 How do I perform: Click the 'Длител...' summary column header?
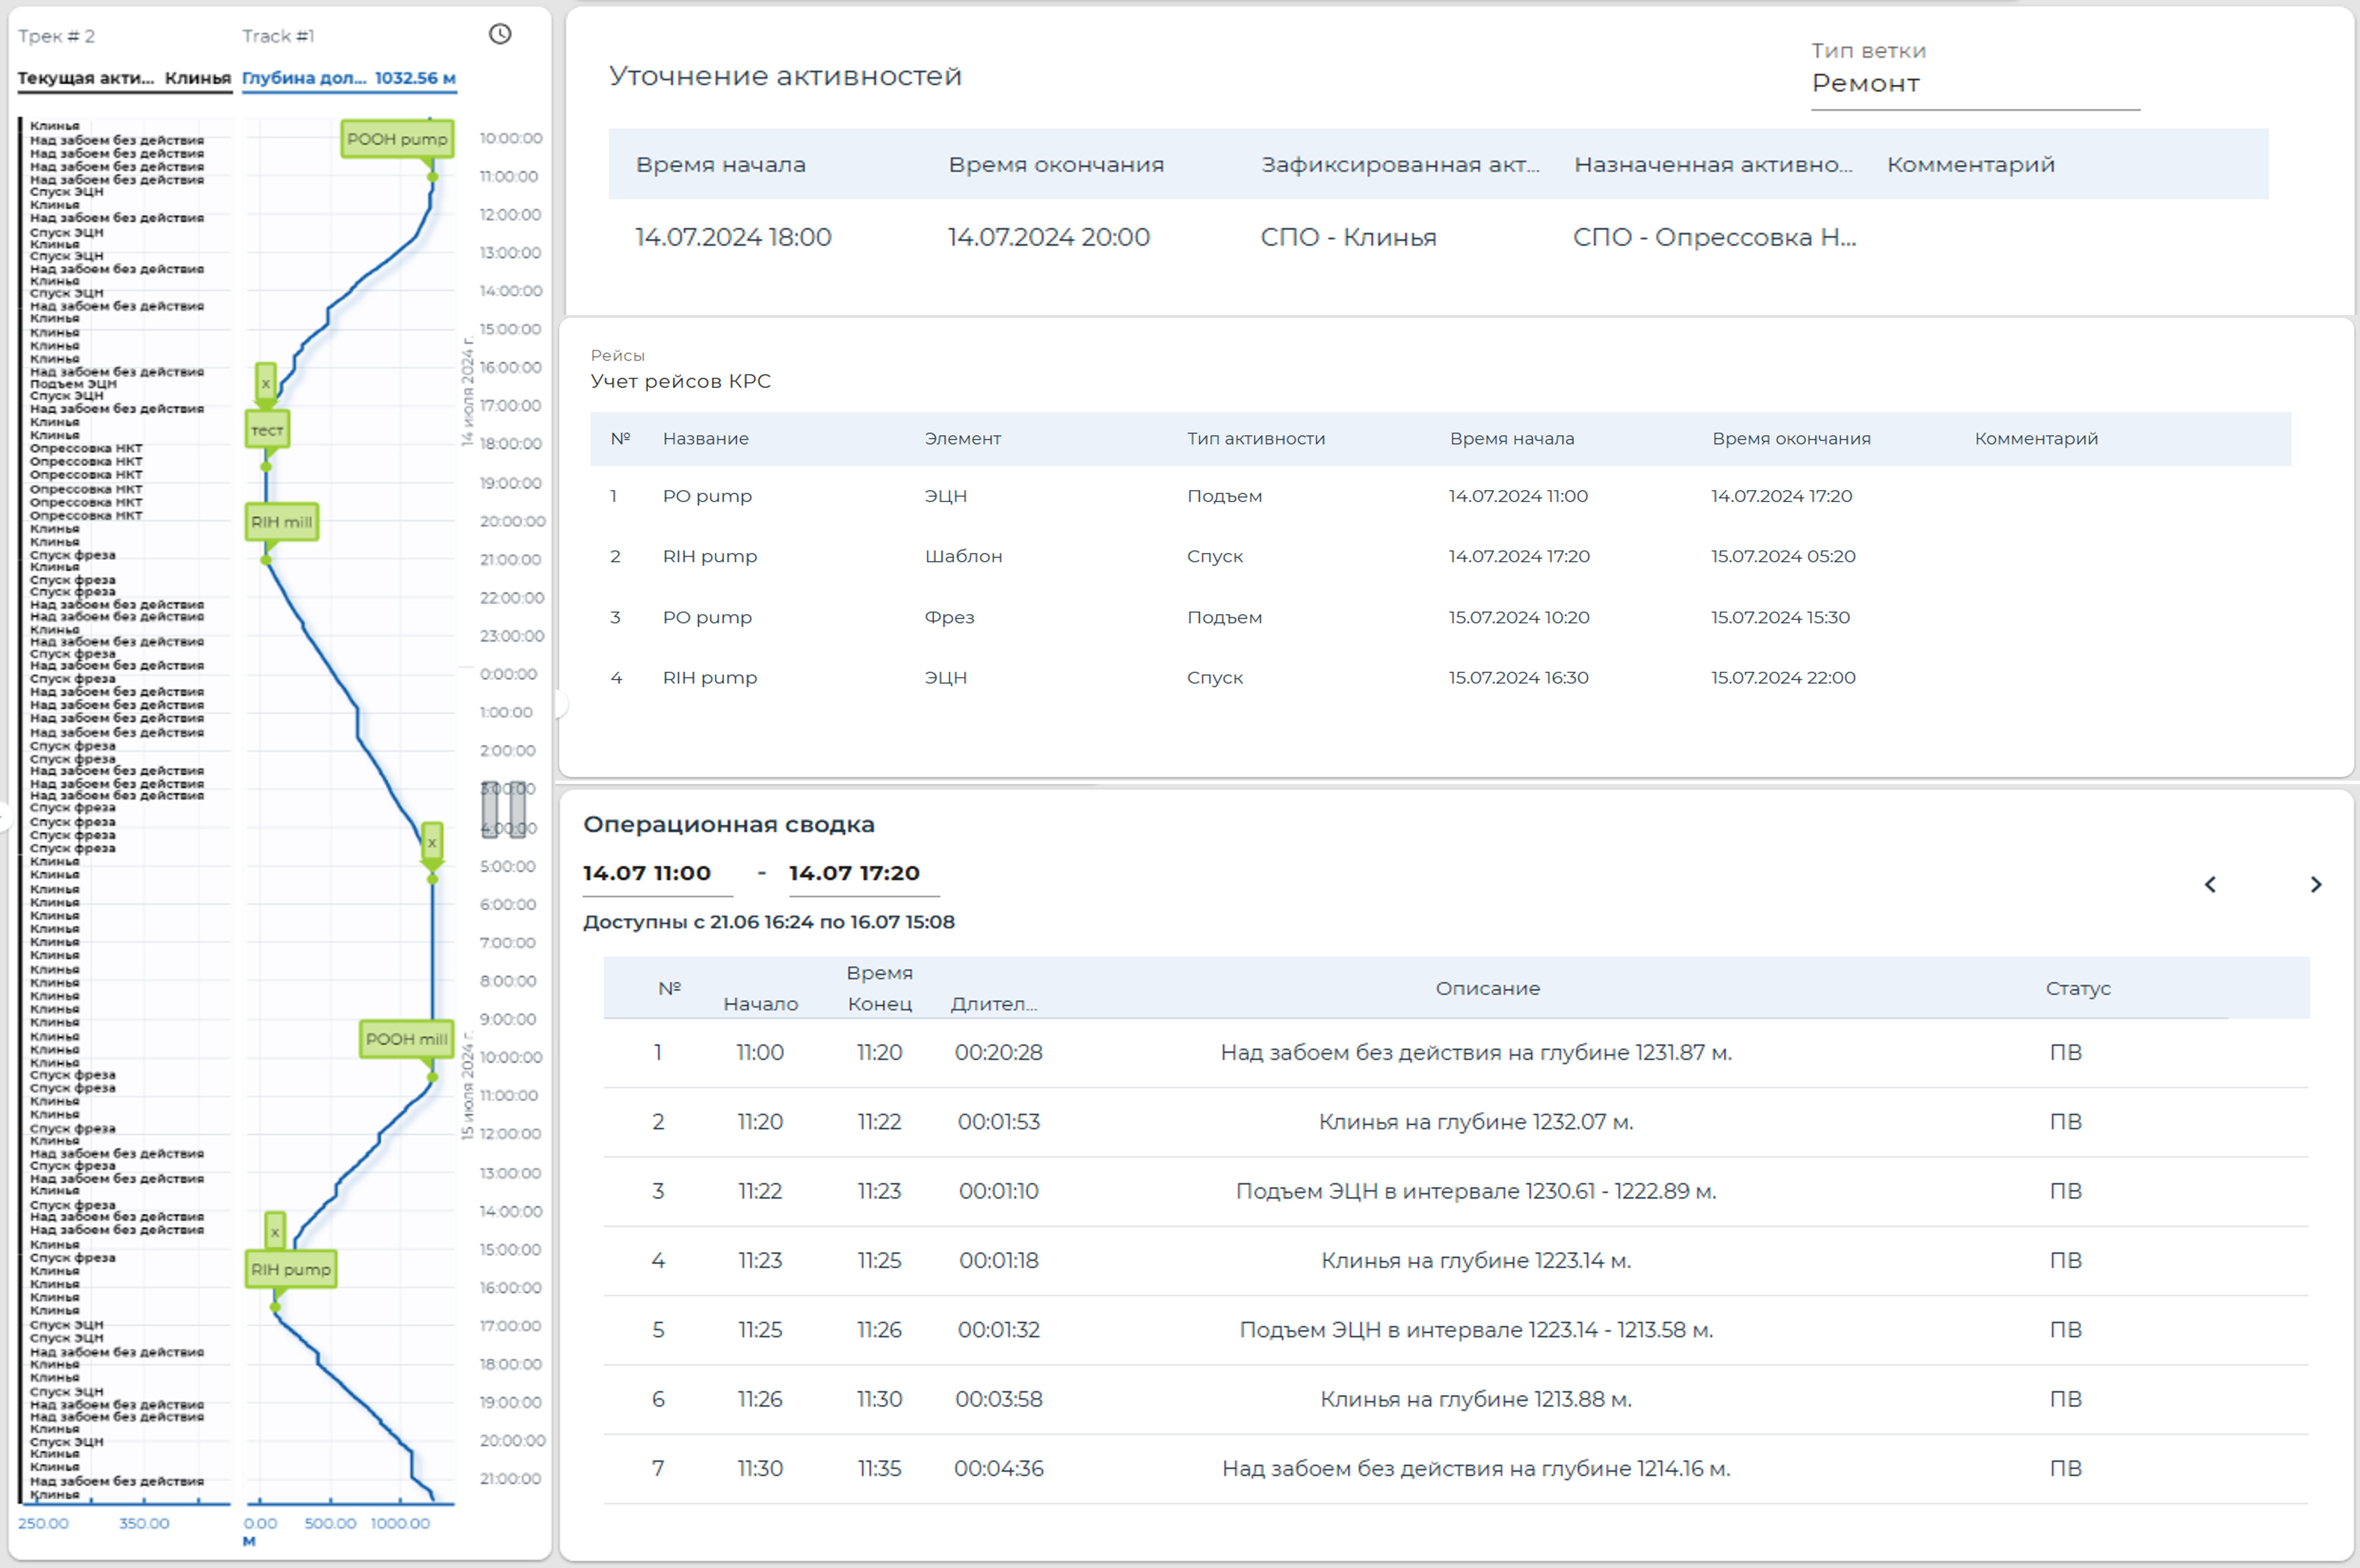[994, 1004]
